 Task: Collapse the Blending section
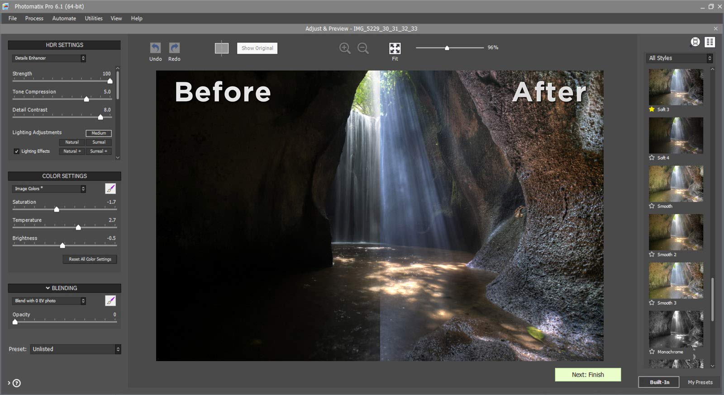point(48,288)
